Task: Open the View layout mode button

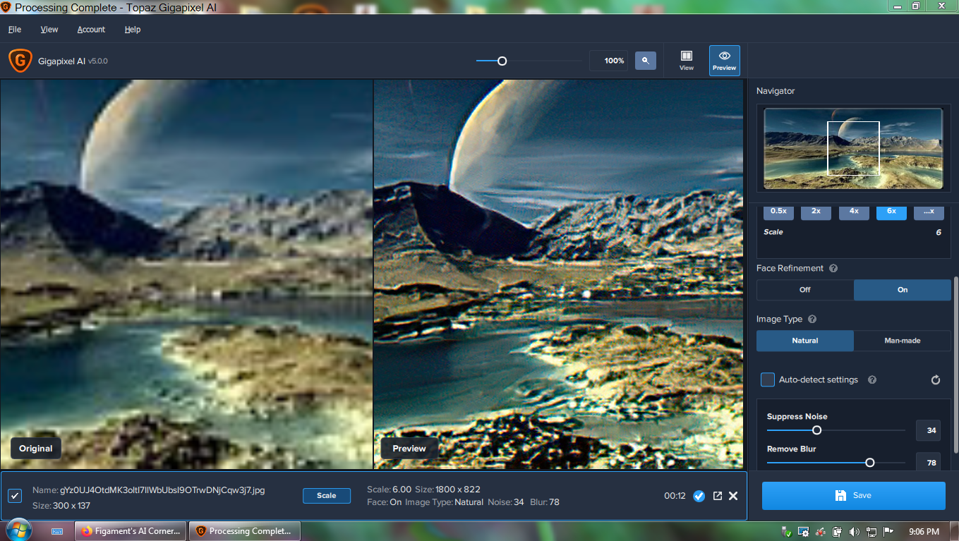Action: point(686,61)
